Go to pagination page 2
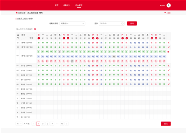186x133 pixels. click(x=43, y=124)
